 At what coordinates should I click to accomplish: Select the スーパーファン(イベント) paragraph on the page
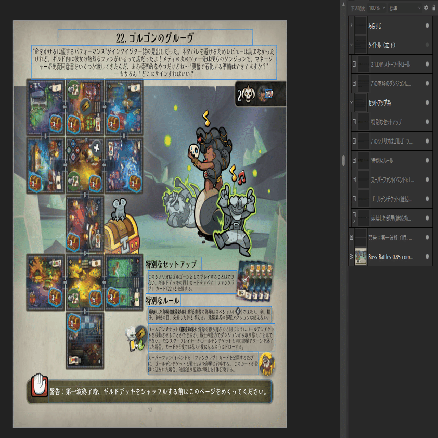pos(203,364)
